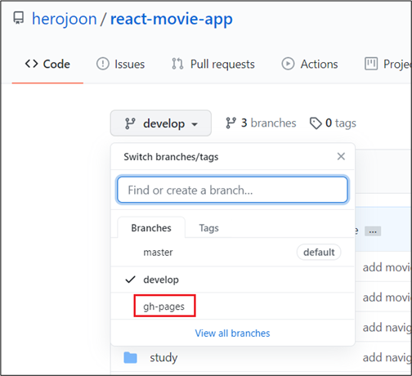
Task: View the 0 tags link
Action: 333,123
